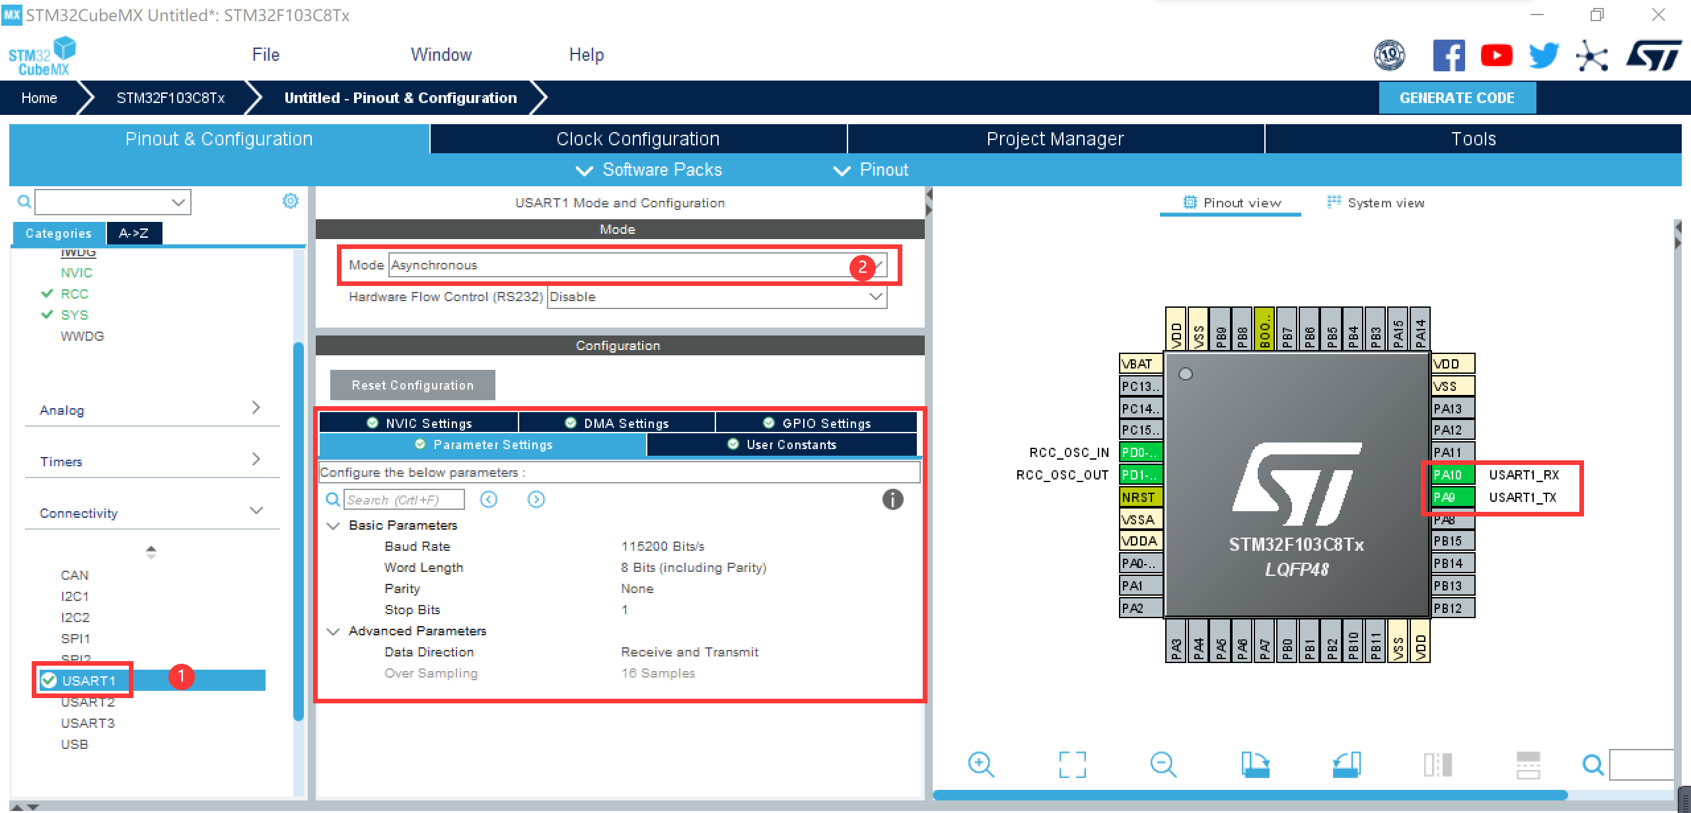Viewport: 1691px width, 813px height.
Task: Open the categories settings gear icon
Action: pos(291,201)
